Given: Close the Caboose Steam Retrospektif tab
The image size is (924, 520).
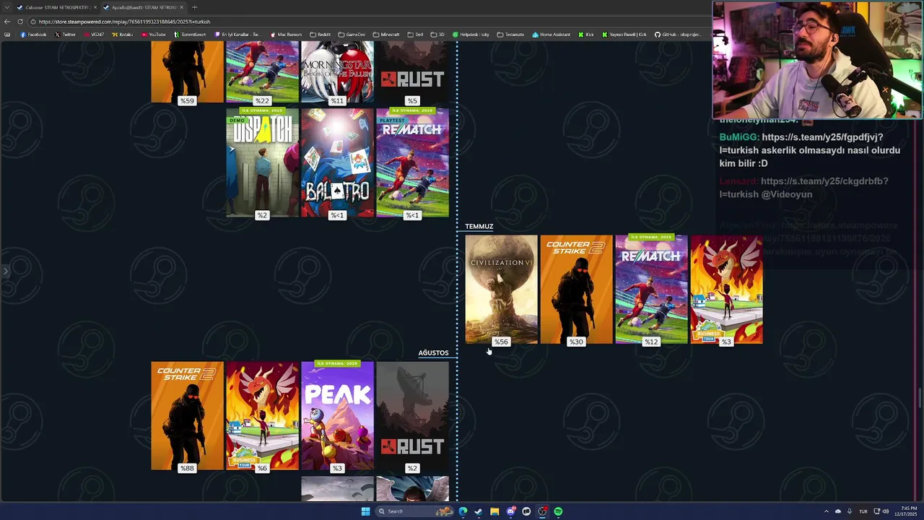Looking at the screenshot, I should [95, 7].
